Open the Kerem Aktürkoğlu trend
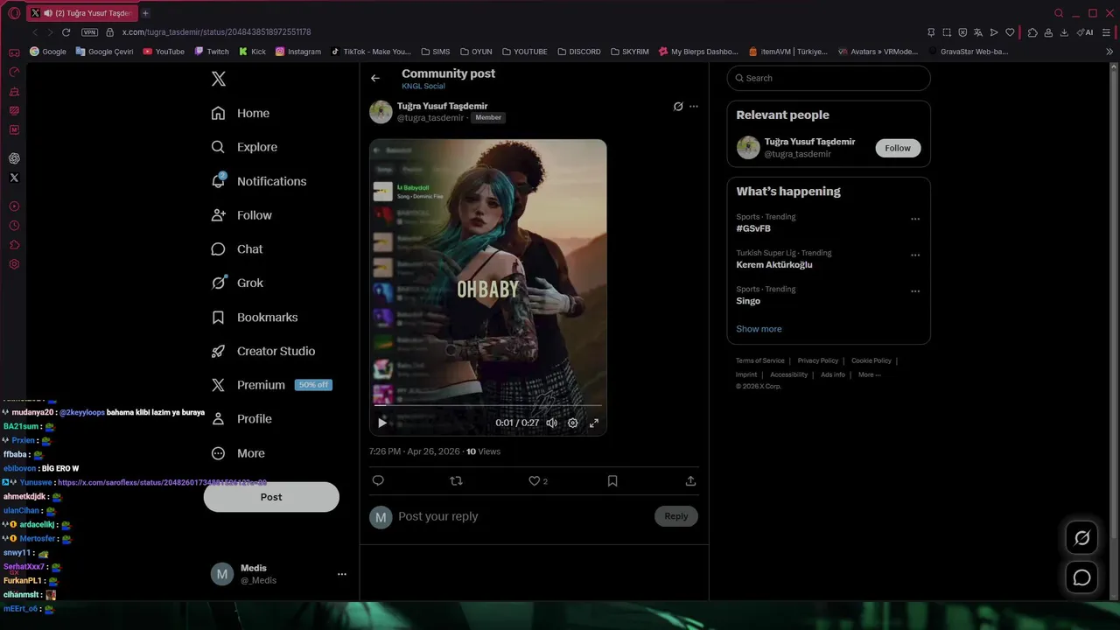Screen dimensions: 1120x630 (774, 264)
